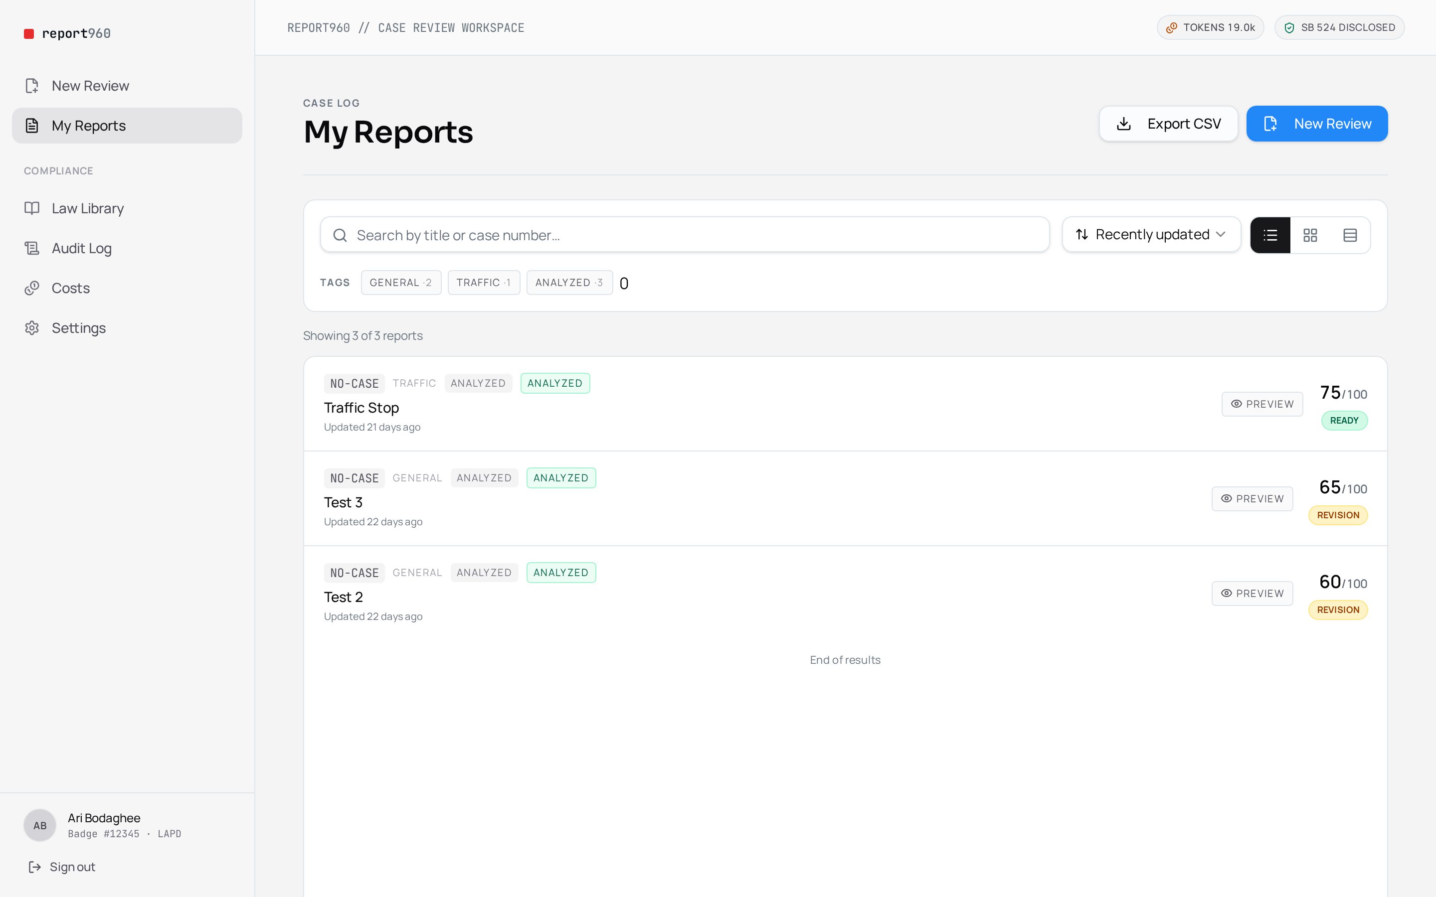Click the Settings gear icon

click(32, 328)
